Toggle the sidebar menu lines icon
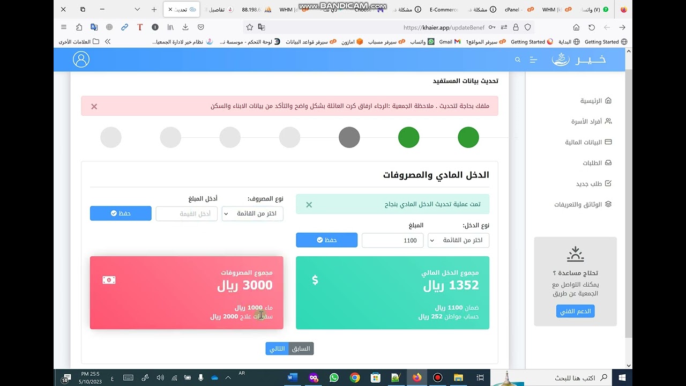686x386 pixels. click(533, 60)
